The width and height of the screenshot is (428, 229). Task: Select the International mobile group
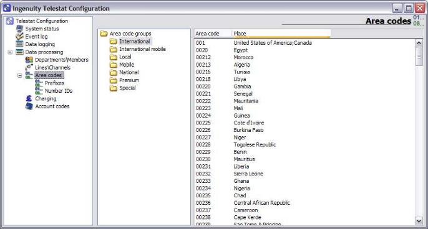(142, 49)
